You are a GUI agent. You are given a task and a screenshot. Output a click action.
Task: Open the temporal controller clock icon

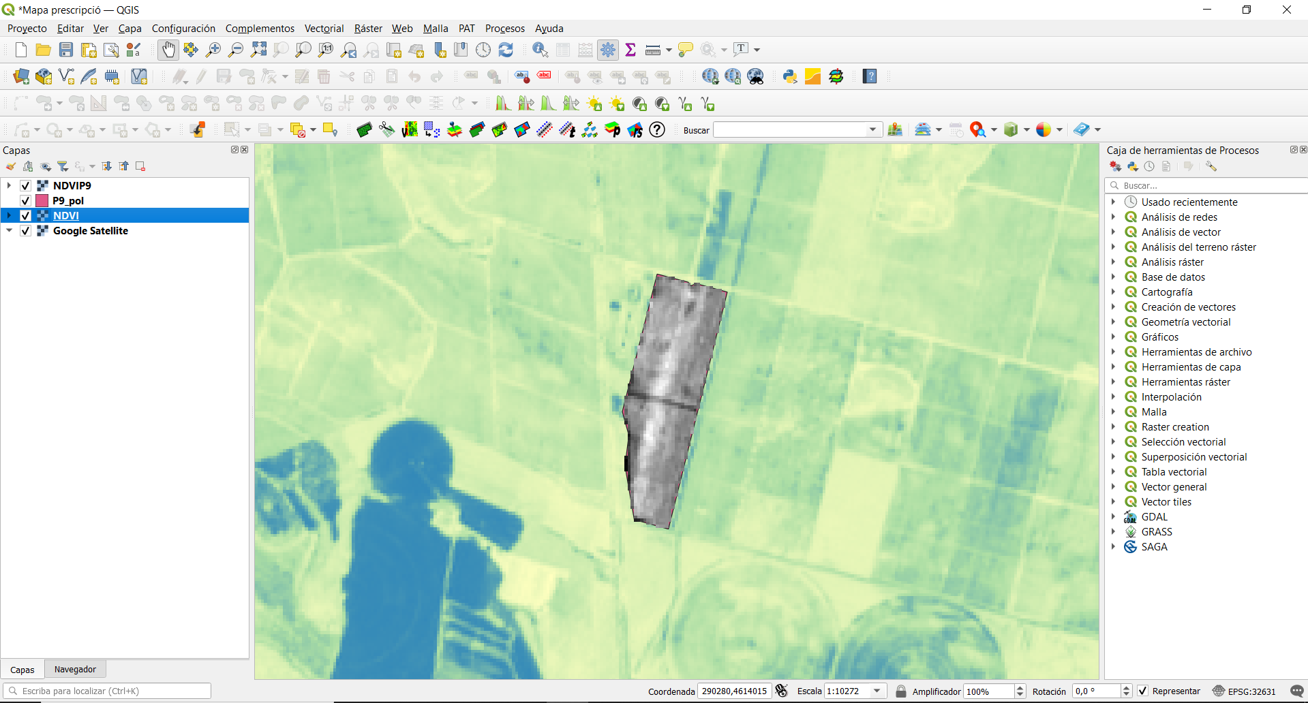(x=483, y=50)
